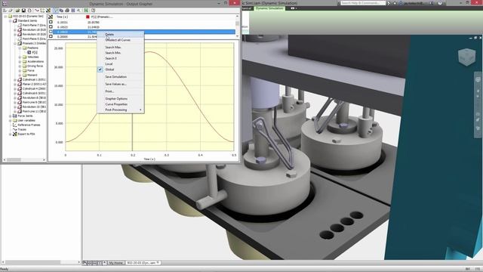Click the Reference Frames icon in tree
The image size is (483, 272).
point(14,125)
